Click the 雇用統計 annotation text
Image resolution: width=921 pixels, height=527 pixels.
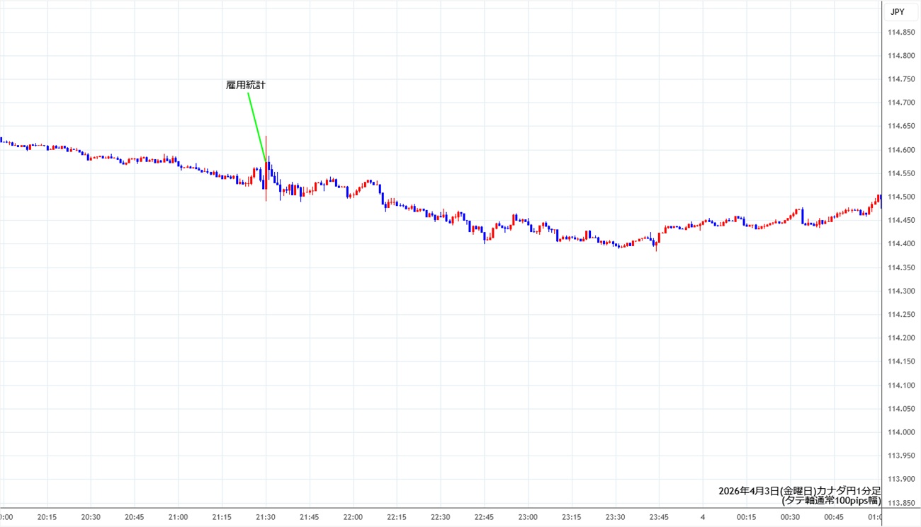[x=246, y=85]
